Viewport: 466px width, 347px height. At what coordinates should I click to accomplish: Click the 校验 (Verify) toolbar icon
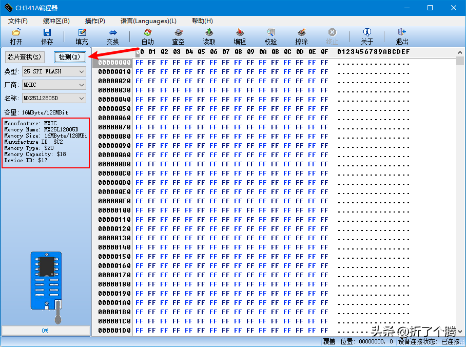coord(271,32)
